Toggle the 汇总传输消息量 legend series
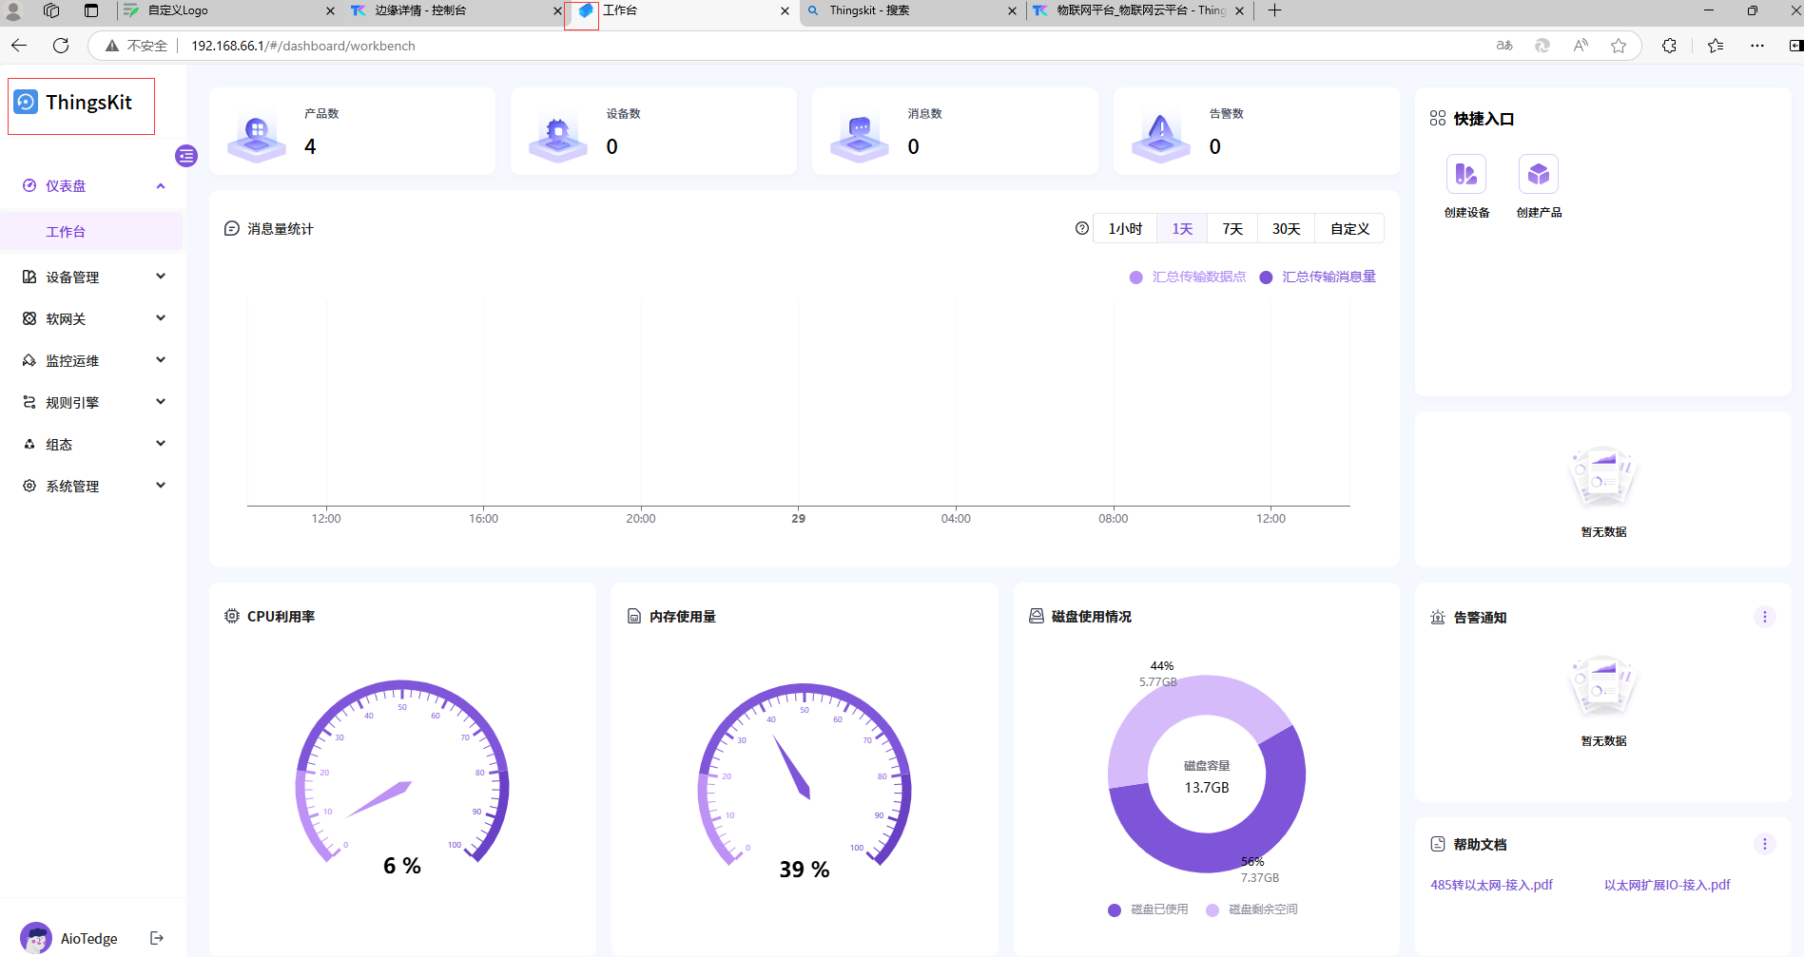 tap(1318, 278)
